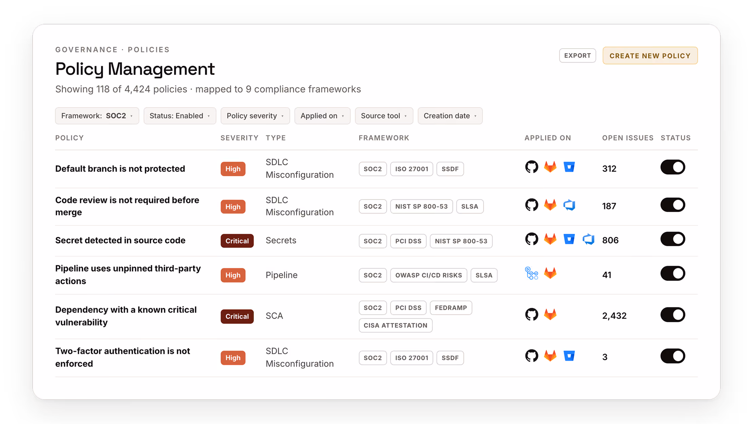Image resolution: width=753 pixels, height=424 pixels.
Task: Disable the Default branch is not protected policy
Action: [x=672, y=167]
